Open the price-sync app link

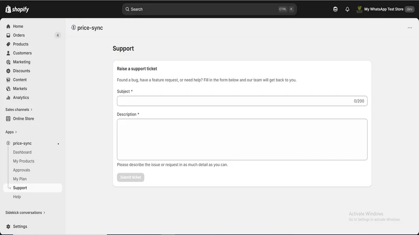[22, 143]
